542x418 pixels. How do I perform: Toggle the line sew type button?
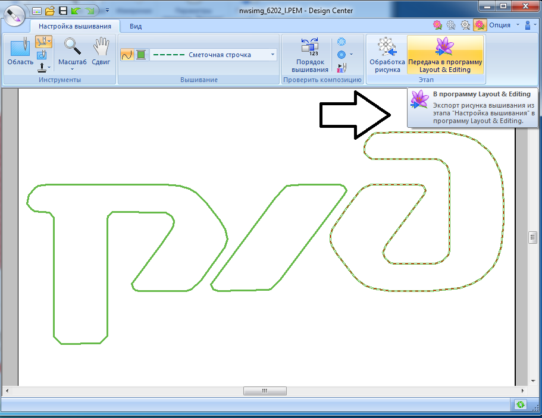click(x=127, y=55)
